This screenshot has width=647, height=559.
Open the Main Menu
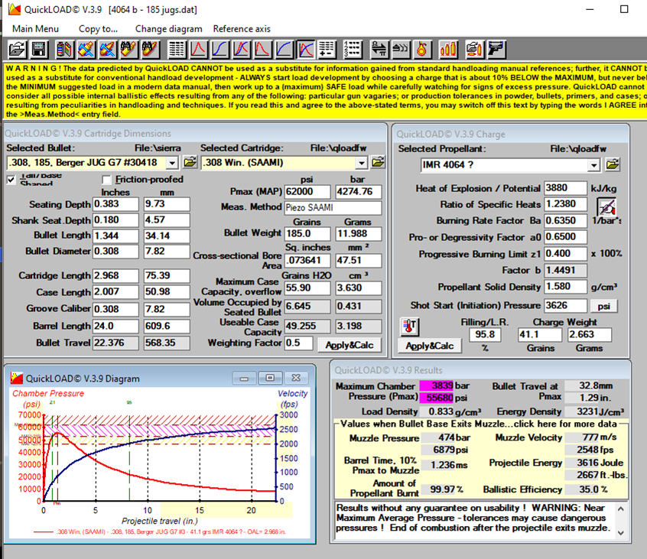[35, 29]
